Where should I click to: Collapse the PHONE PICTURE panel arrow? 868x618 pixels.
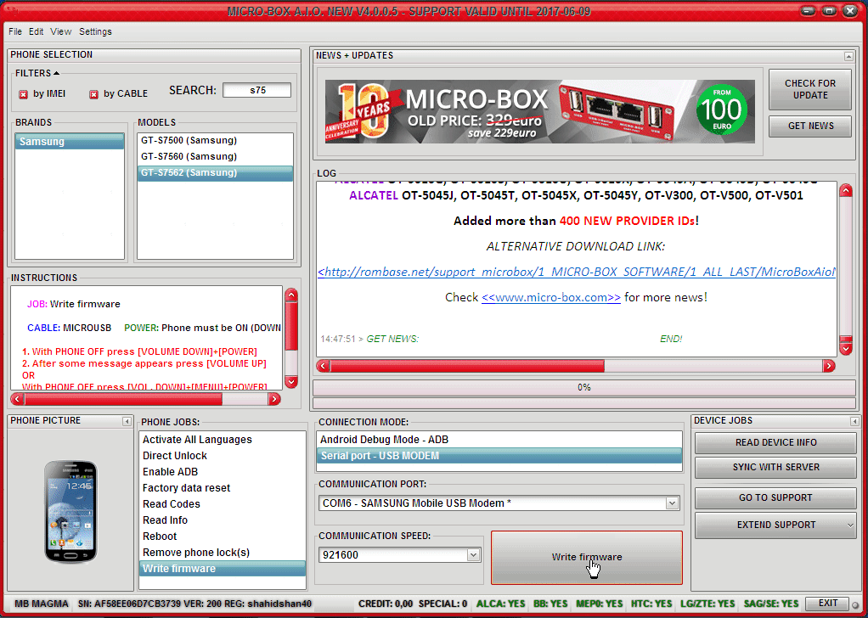pyautogui.click(x=127, y=422)
